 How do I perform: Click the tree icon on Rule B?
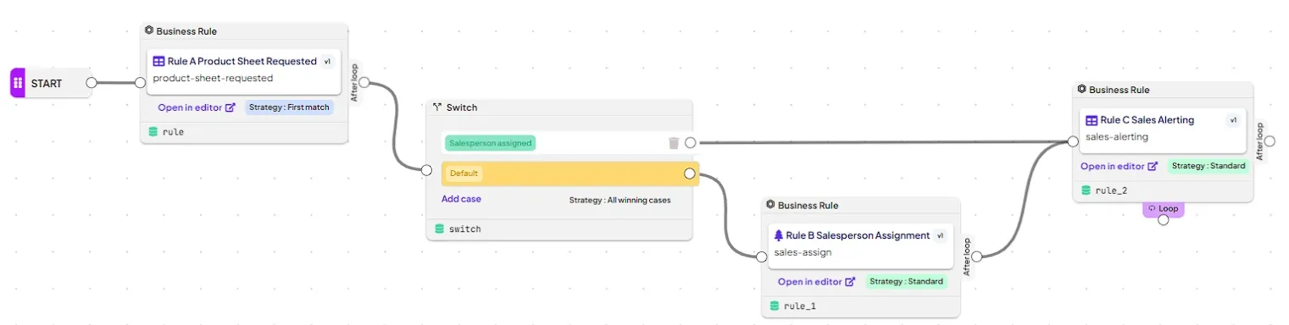(x=780, y=235)
